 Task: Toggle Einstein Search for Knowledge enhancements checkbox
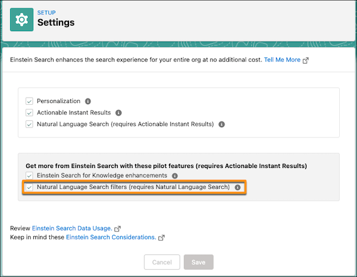[x=29, y=176]
